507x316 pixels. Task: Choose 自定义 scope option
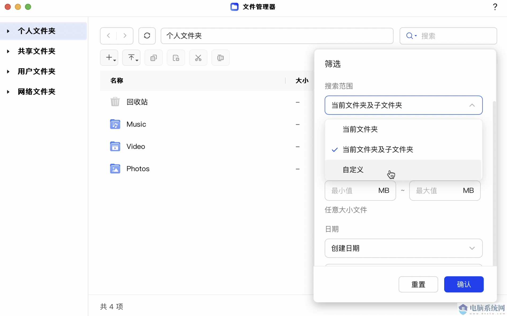pos(403,170)
